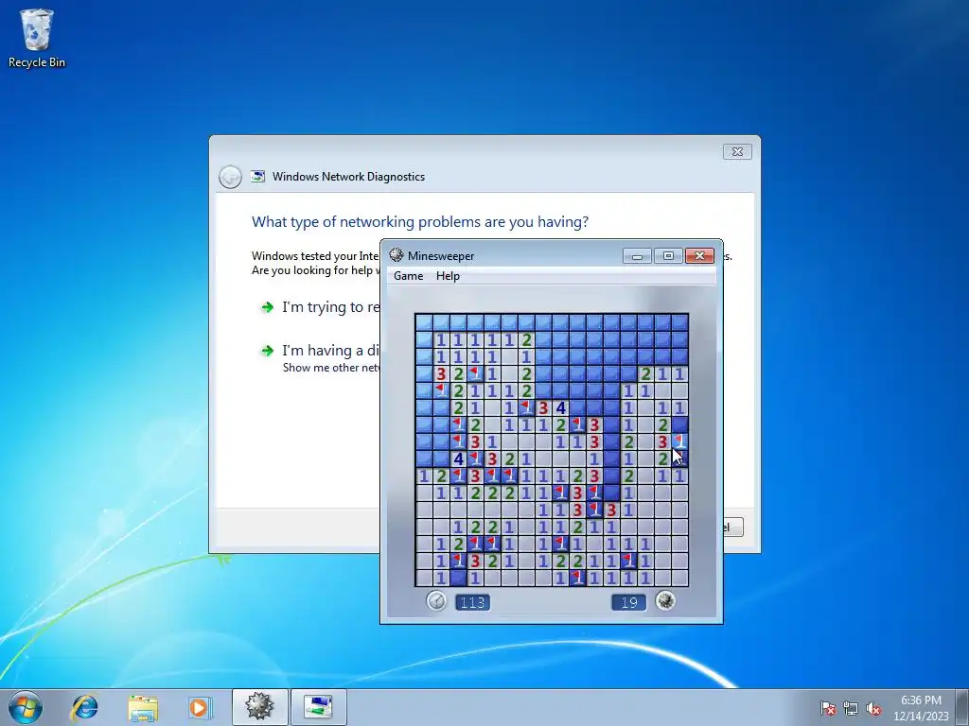Click the muted volume icon in the tray
969x726 pixels.
pos(873,708)
